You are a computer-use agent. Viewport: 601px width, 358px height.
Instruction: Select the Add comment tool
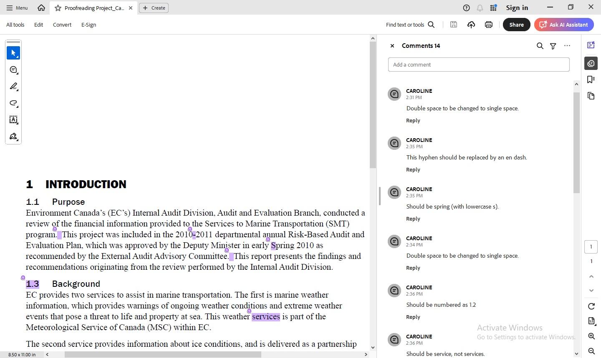[13, 70]
